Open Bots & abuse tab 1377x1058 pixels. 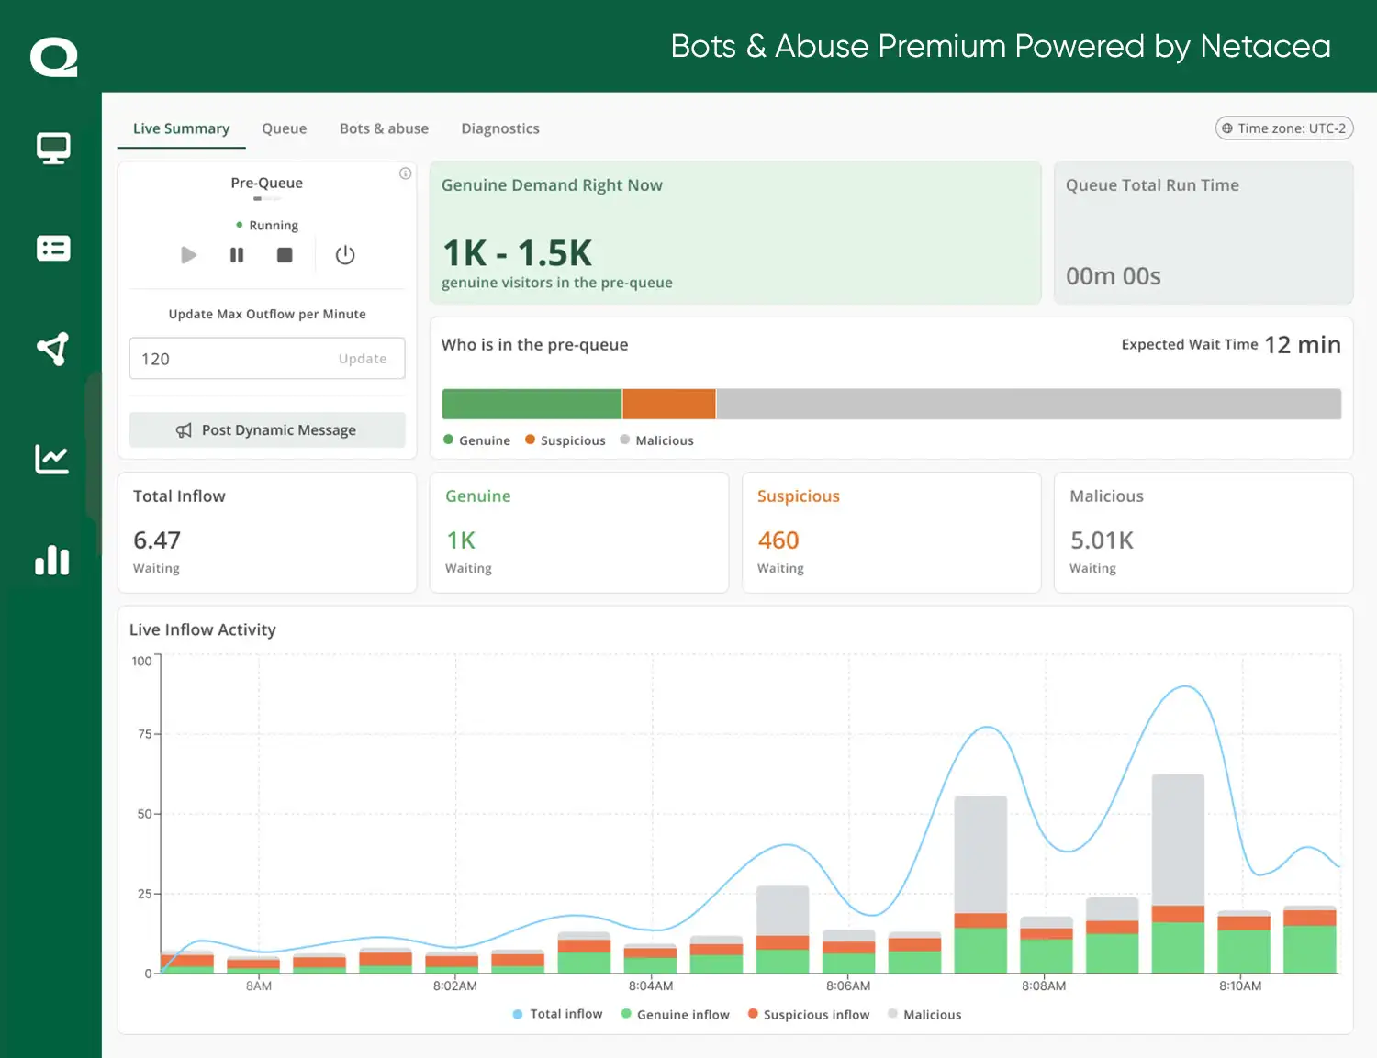[x=384, y=128]
